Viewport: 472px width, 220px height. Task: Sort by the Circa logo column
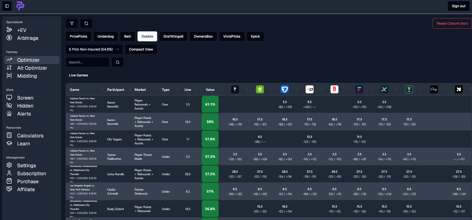click(434, 89)
